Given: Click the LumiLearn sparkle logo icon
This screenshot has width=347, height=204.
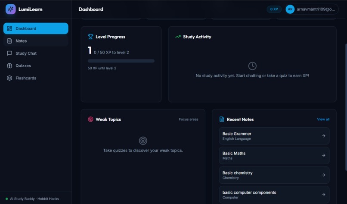Looking at the screenshot, I should (x=11, y=9).
